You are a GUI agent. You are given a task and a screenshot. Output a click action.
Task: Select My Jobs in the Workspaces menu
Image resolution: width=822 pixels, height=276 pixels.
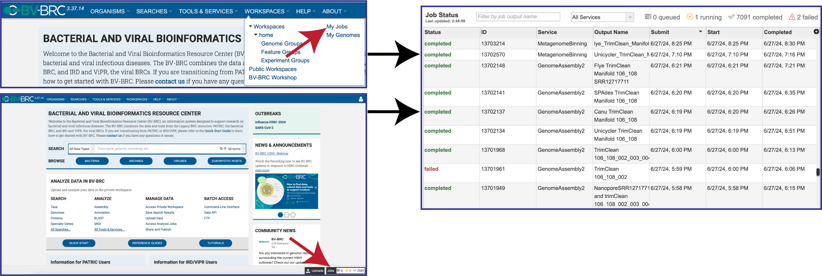point(337,26)
